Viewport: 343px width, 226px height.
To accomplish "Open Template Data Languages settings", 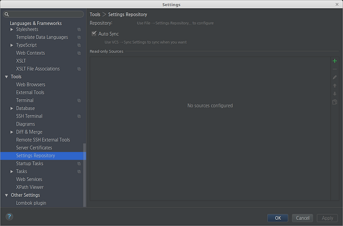I will (42, 37).
